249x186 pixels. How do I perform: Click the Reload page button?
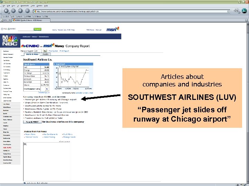tap(20, 11)
